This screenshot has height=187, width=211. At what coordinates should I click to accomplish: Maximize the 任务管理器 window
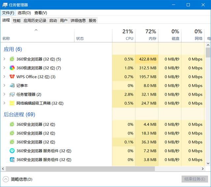tap(188, 5)
